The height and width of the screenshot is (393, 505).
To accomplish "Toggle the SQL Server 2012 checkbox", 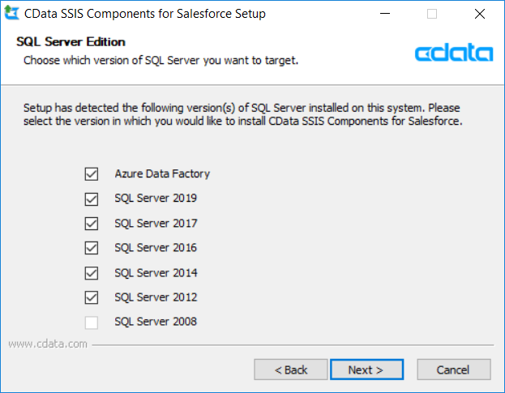I will [x=92, y=297].
